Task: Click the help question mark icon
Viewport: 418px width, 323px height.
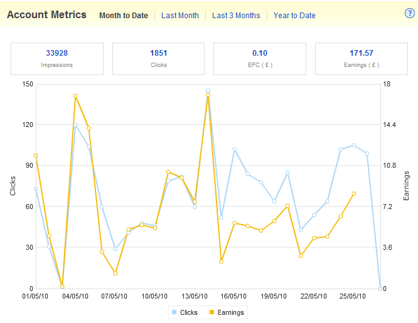Action: tap(409, 14)
